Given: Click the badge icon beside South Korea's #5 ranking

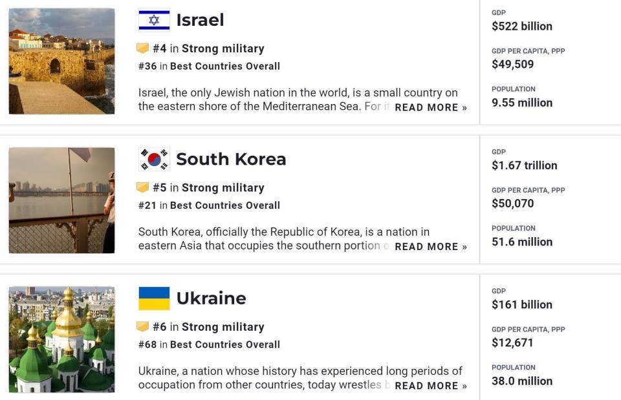Looking at the screenshot, I should coord(143,187).
